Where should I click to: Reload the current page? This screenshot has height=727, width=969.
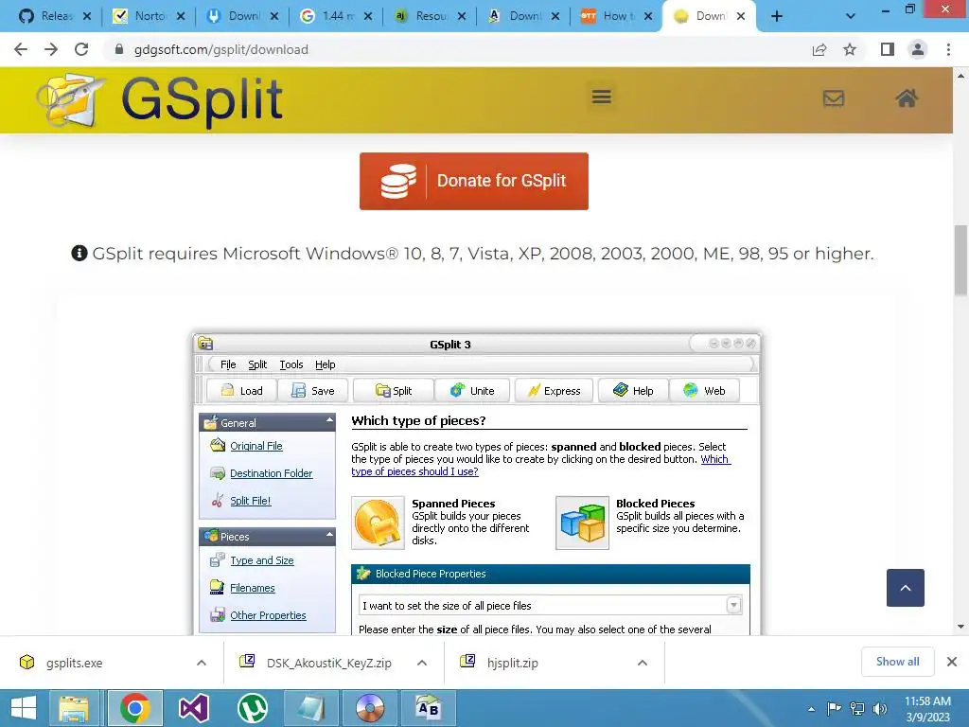tap(81, 49)
